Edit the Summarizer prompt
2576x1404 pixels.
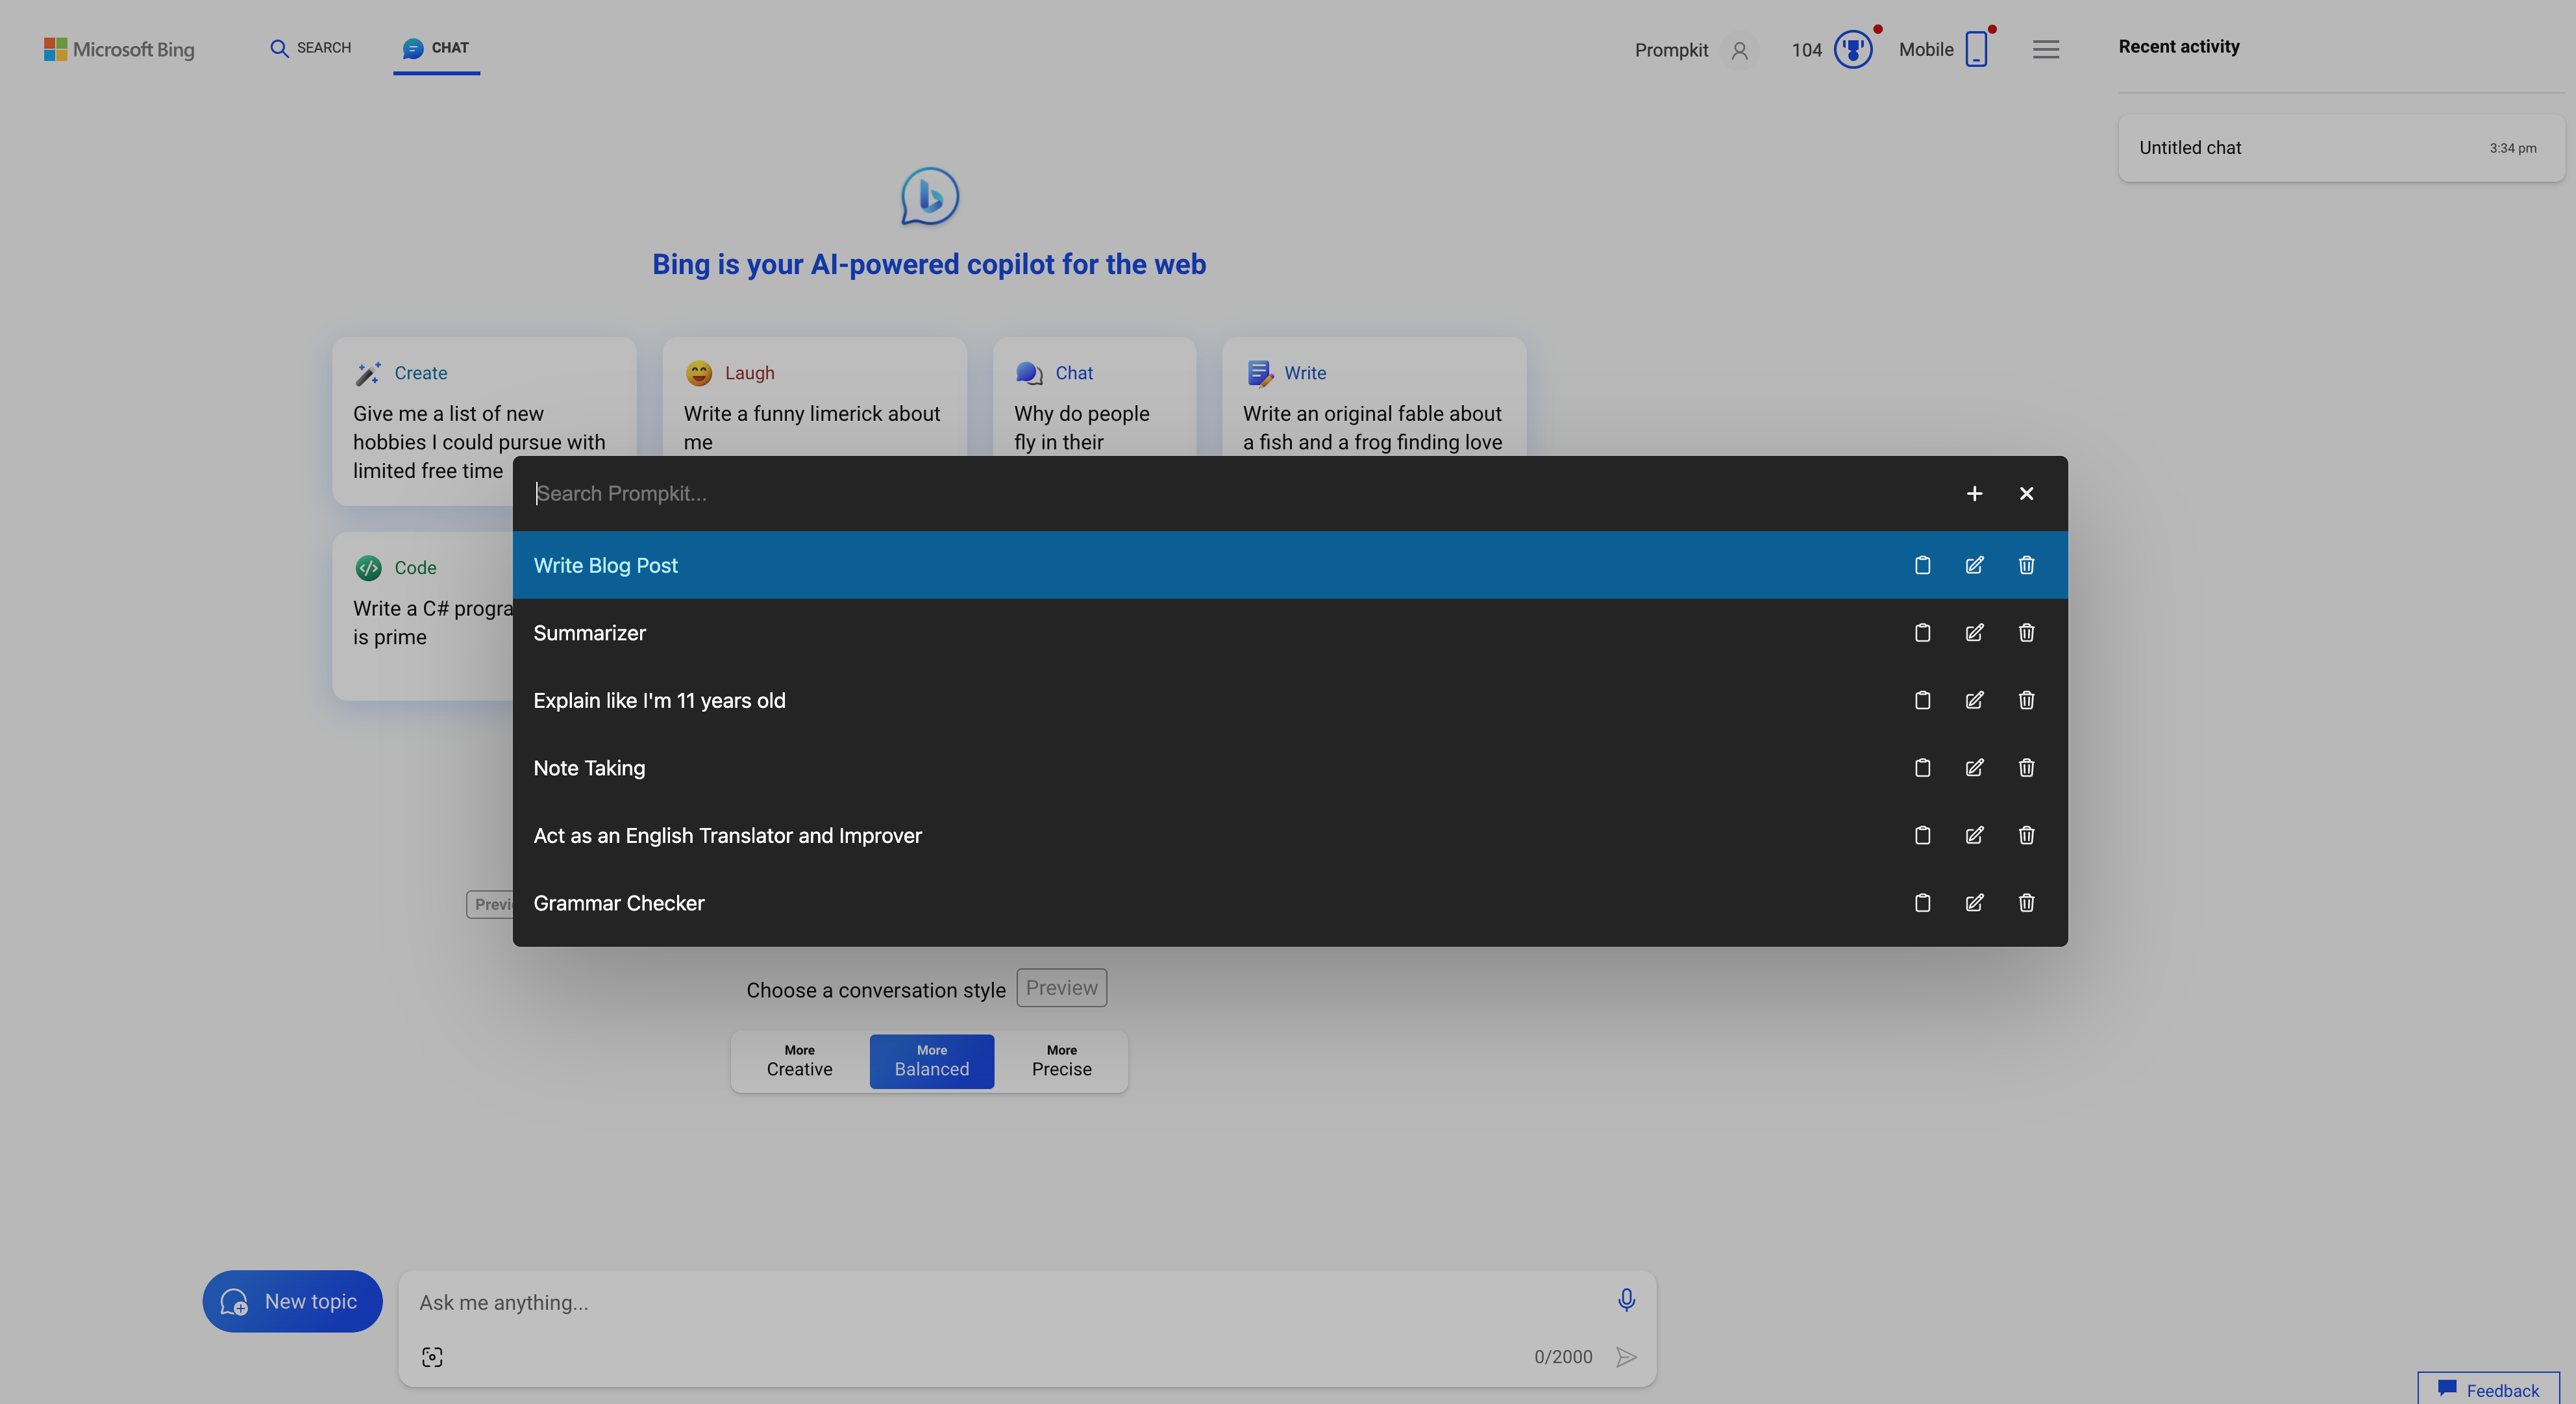[1974, 633]
